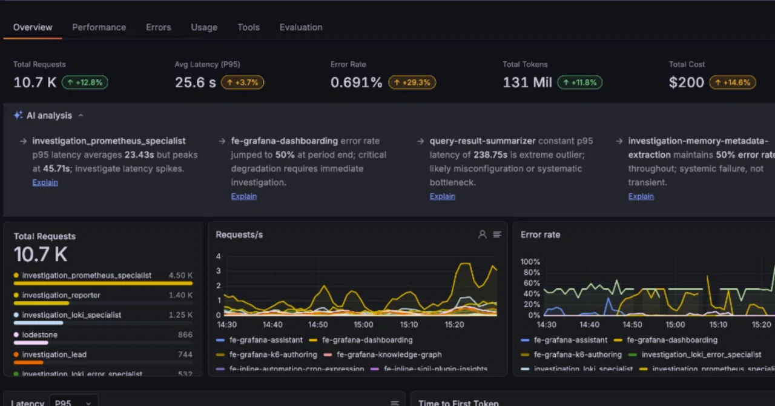The image size is (775, 406).
Task: Click the investigation_lead orange color dot
Action: coord(16,354)
